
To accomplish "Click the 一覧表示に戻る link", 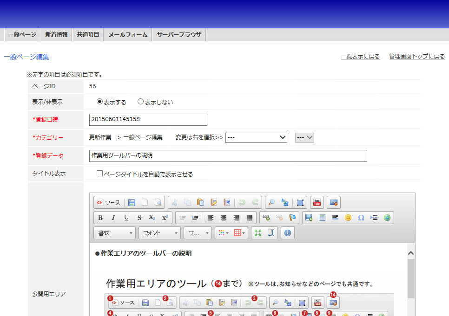I will click(x=360, y=57).
